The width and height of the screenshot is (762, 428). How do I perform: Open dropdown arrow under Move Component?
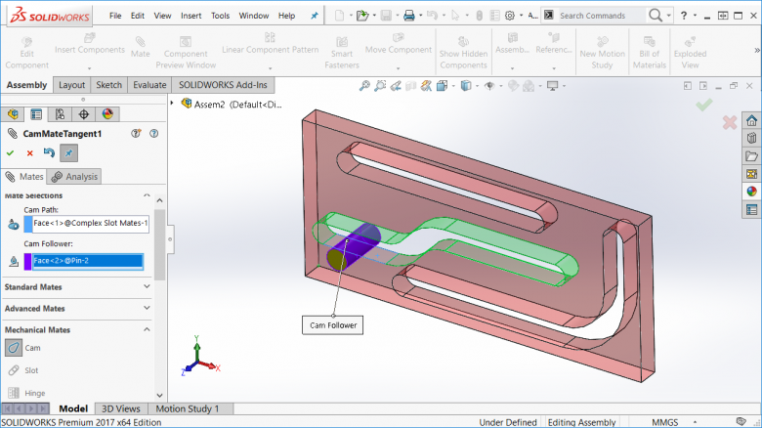pos(398,68)
